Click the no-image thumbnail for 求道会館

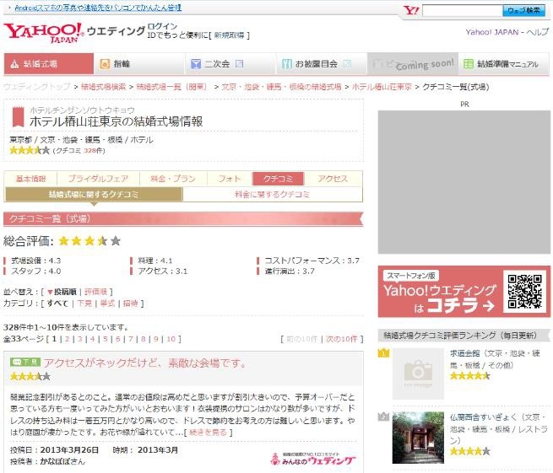pyautogui.click(x=418, y=374)
